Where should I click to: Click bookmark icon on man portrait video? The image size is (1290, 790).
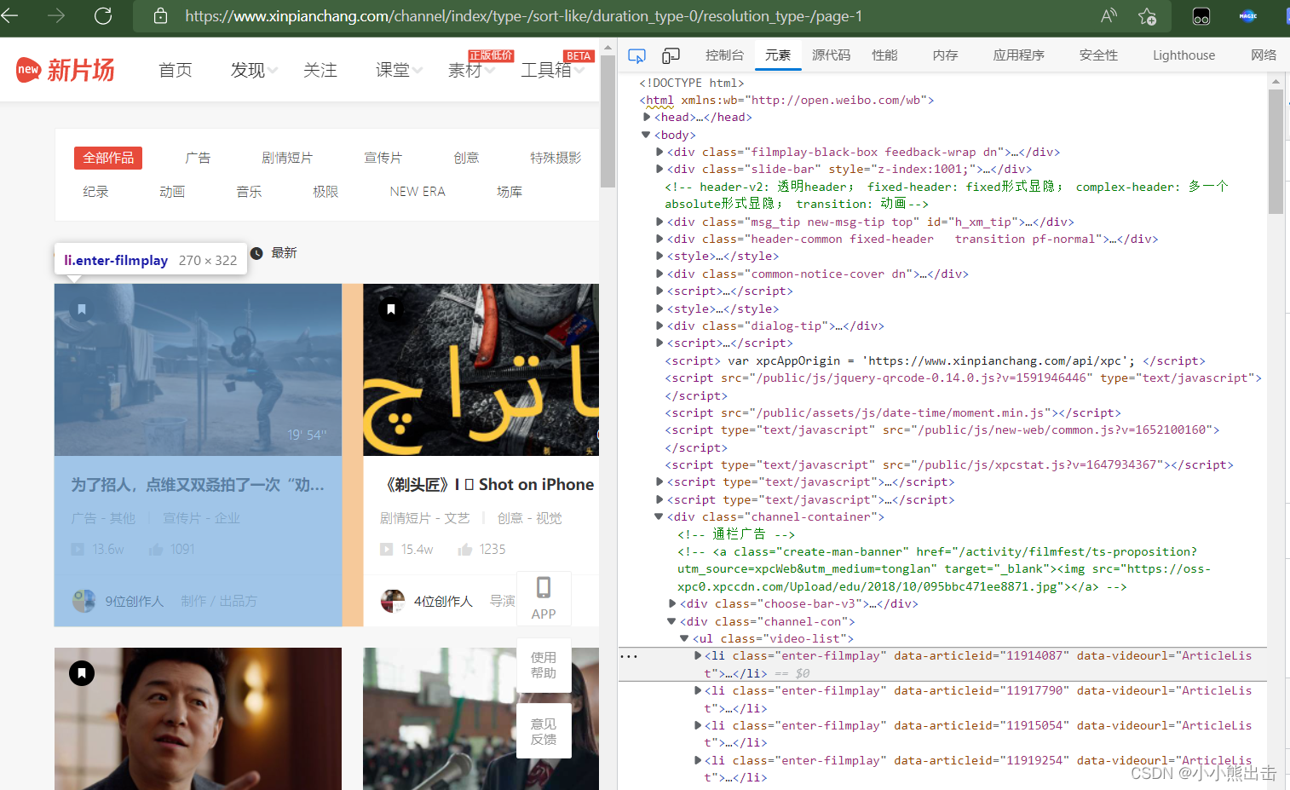[x=82, y=673]
